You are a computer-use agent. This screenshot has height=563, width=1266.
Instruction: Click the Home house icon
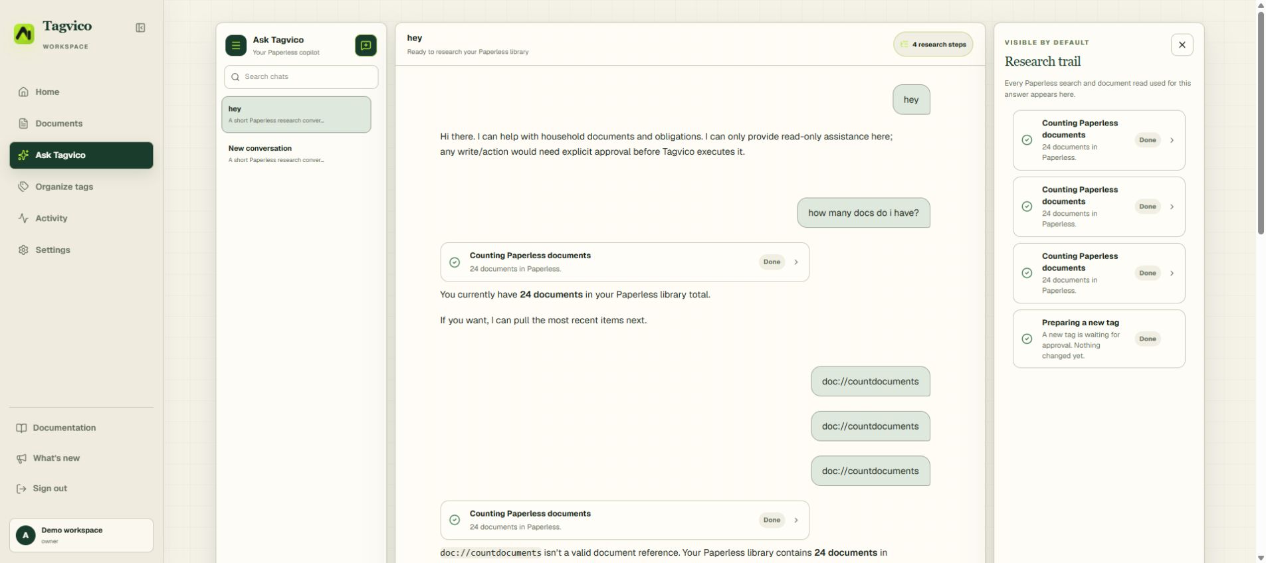[x=23, y=92]
